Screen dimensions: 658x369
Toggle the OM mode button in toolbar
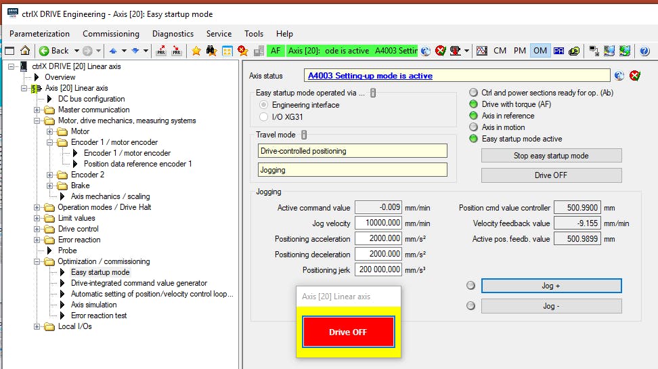tap(540, 51)
